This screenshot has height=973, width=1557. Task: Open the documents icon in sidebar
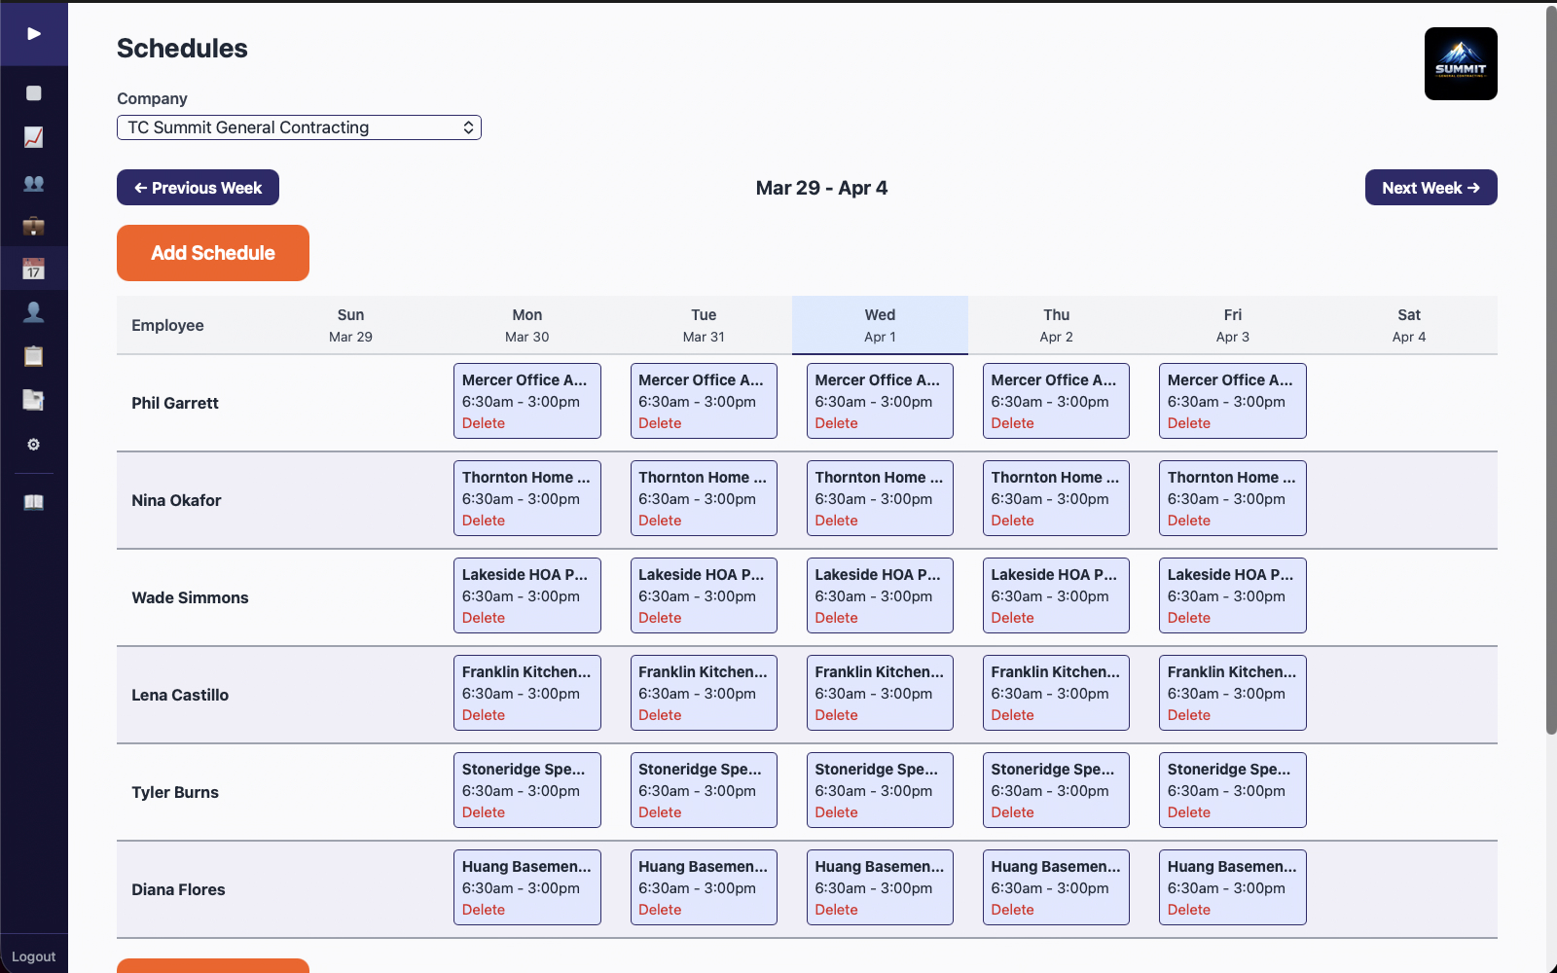point(34,400)
